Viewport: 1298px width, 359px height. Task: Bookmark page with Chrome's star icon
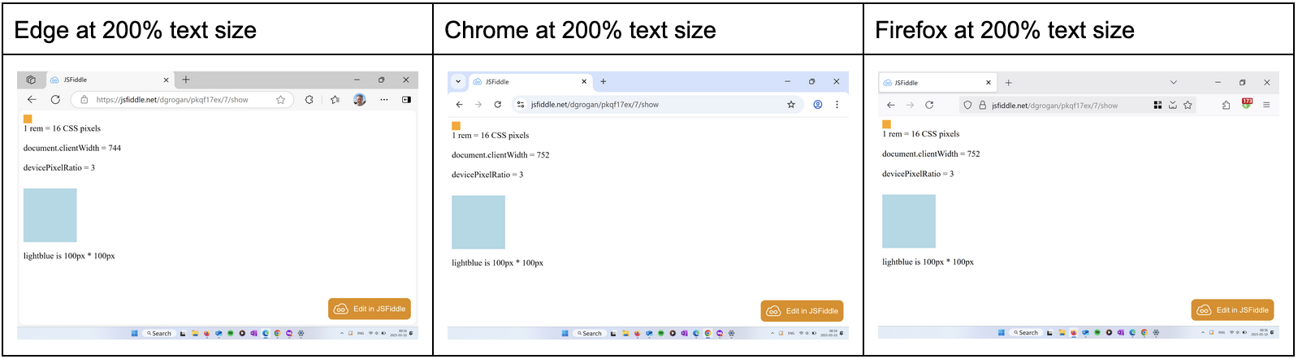(790, 104)
